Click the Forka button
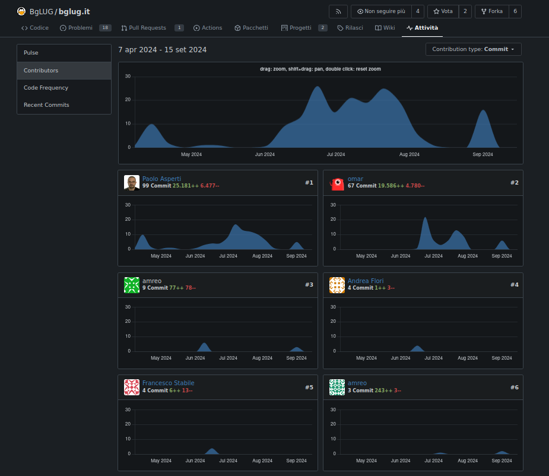This screenshot has height=476, width=549. pos(492,11)
